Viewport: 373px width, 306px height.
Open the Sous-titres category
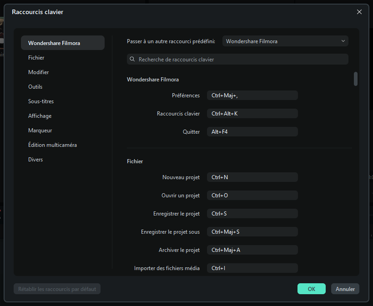click(41, 101)
